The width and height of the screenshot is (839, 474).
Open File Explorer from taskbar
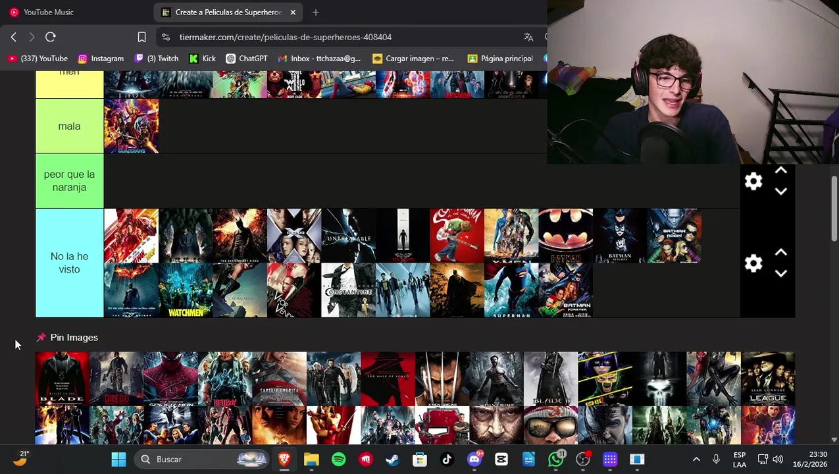311,459
